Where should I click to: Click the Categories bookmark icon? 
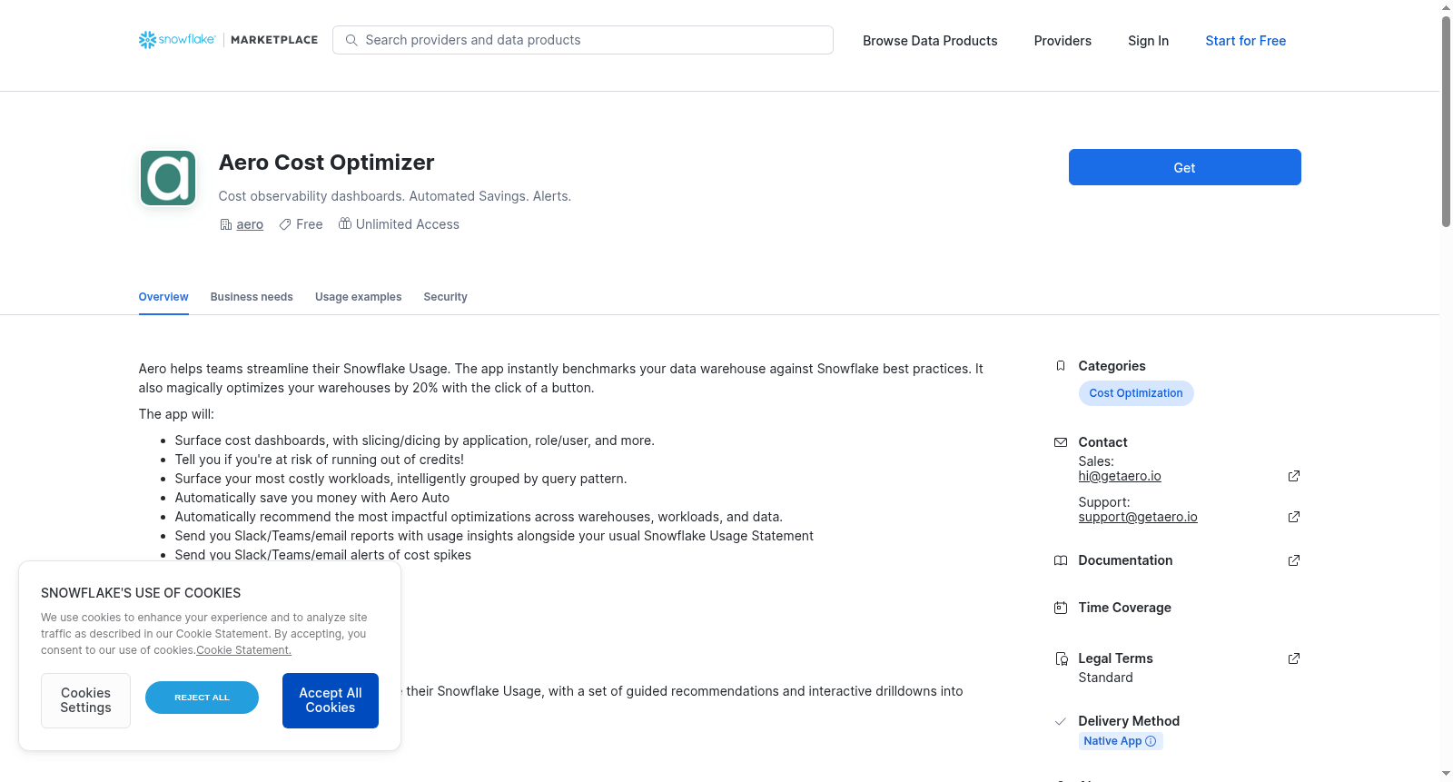[1061, 366]
